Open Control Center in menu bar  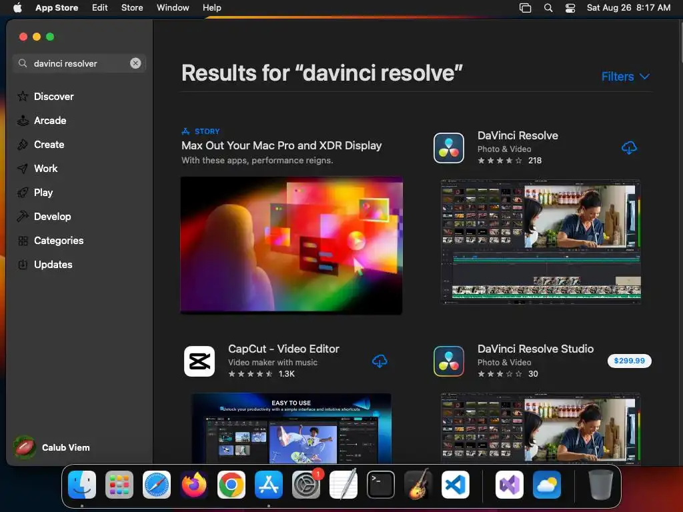(570, 7)
